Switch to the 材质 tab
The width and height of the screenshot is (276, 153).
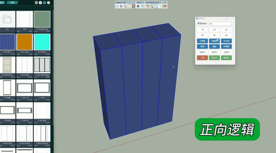[12, 3]
